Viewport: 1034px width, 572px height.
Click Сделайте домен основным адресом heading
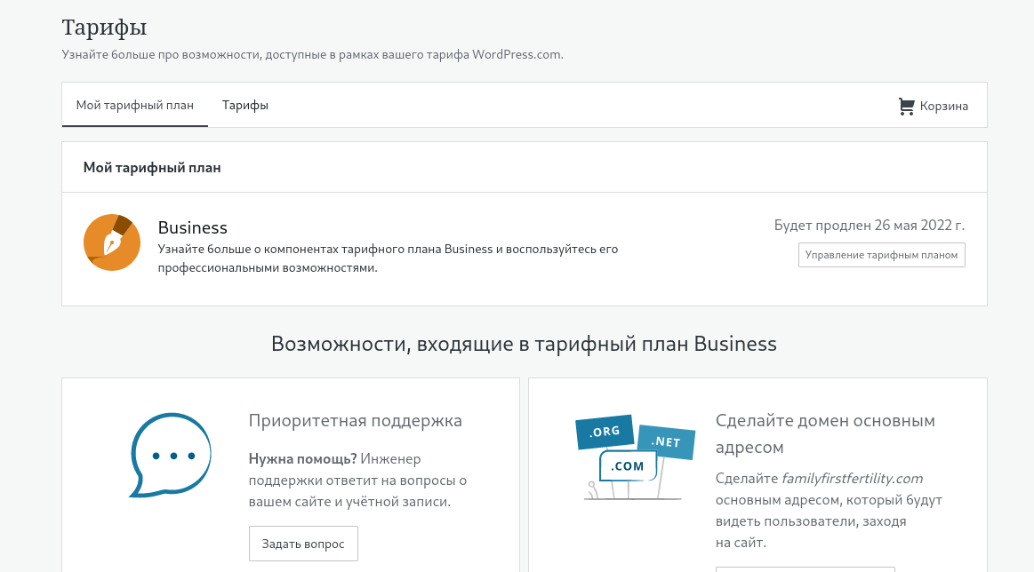click(x=825, y=433)
